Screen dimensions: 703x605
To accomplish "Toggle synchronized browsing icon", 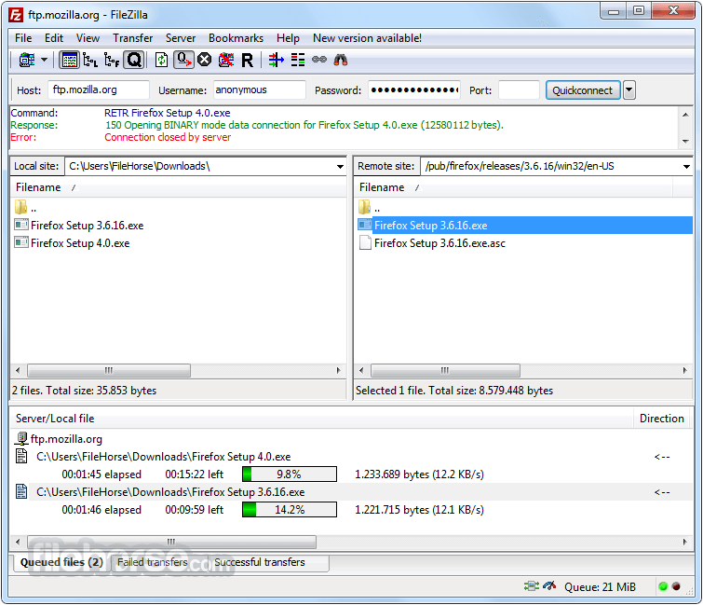I will pos(319,60).
